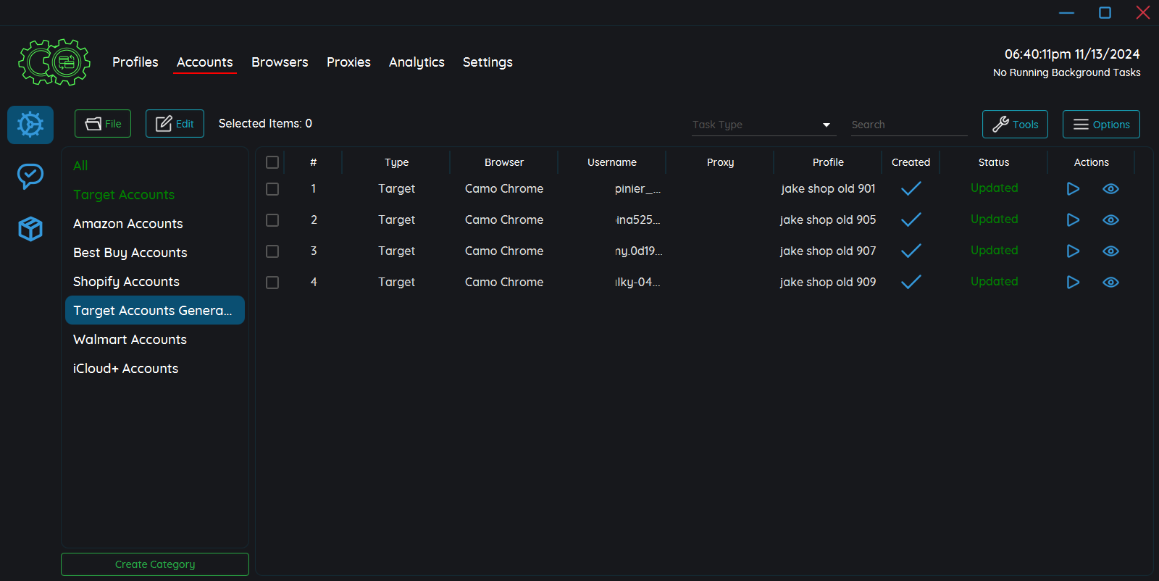Go to the Analytics tab
The image size is (1159, 581).
(417, 62)
